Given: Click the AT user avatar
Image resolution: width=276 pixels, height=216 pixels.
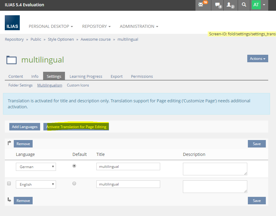Looking at the screenshot, I should point(256,5).
